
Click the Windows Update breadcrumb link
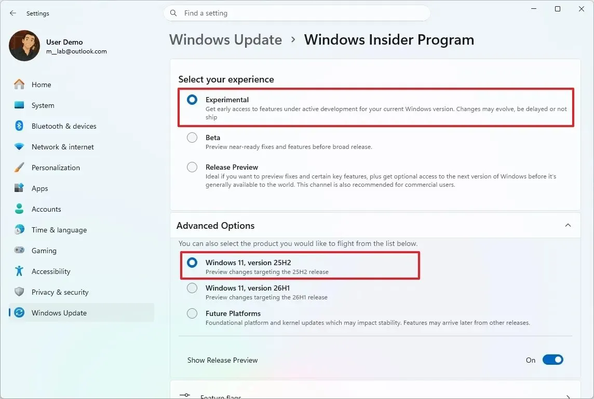[x=226, y=39]
